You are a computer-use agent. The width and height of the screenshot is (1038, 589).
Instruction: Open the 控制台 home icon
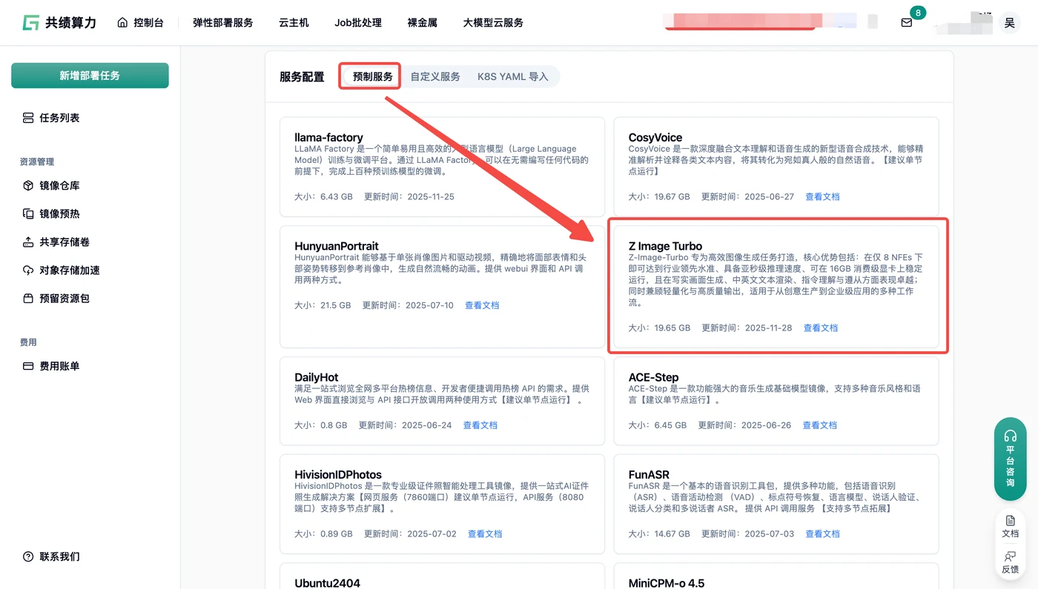point(122,22)
